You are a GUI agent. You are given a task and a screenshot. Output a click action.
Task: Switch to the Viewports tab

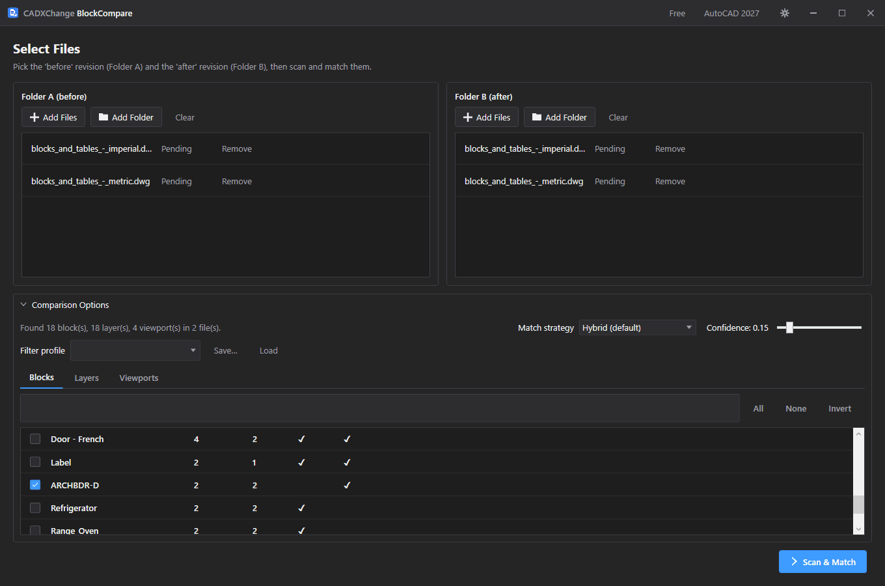click(x=139, y=378)
